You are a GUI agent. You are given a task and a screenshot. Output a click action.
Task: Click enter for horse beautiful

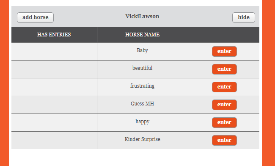pos(224,69)
